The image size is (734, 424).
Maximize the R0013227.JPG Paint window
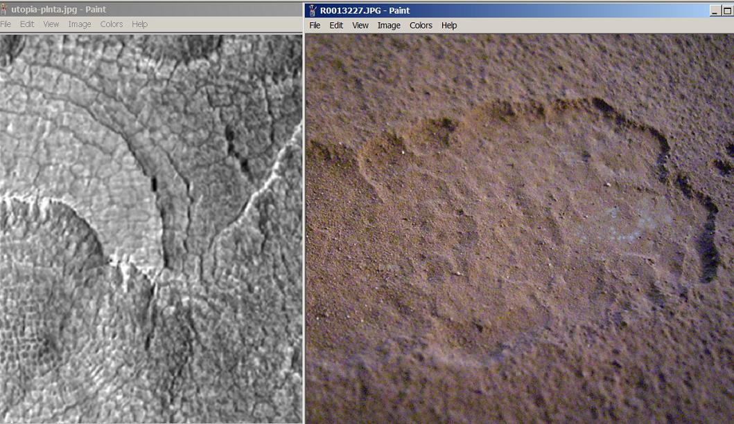727,11
